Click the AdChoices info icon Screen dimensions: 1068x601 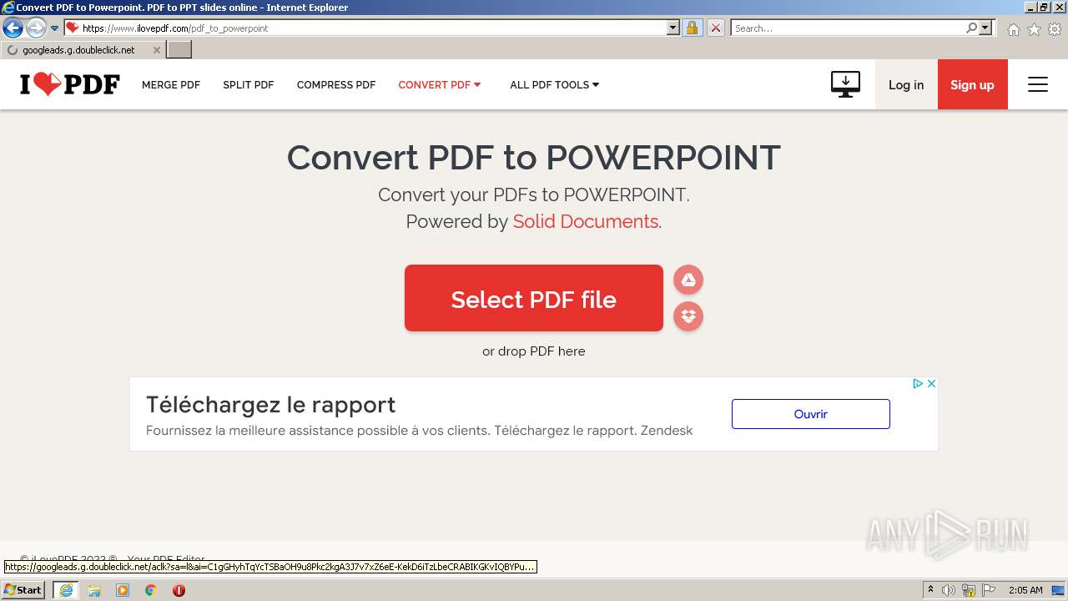pos(917,383)
